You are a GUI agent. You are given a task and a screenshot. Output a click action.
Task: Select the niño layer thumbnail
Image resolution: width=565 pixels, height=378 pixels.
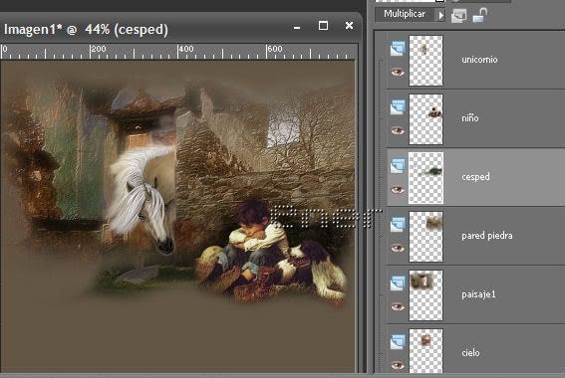pyautogui.click(x=425, y=119)
